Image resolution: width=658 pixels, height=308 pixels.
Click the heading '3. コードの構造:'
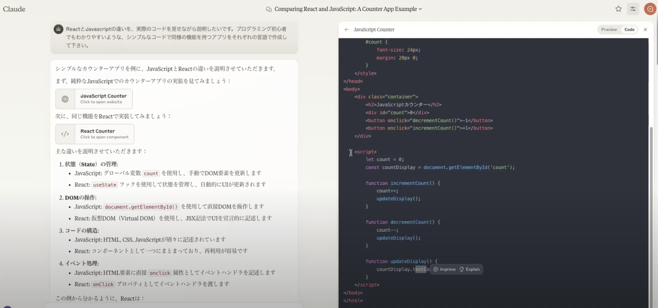tap(79, 231)
